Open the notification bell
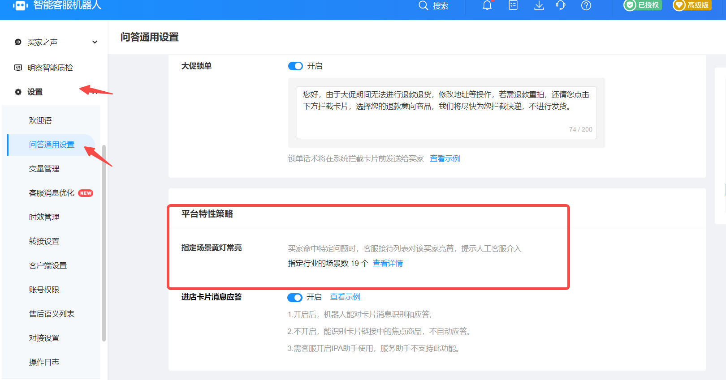 [x=487, y=5]
